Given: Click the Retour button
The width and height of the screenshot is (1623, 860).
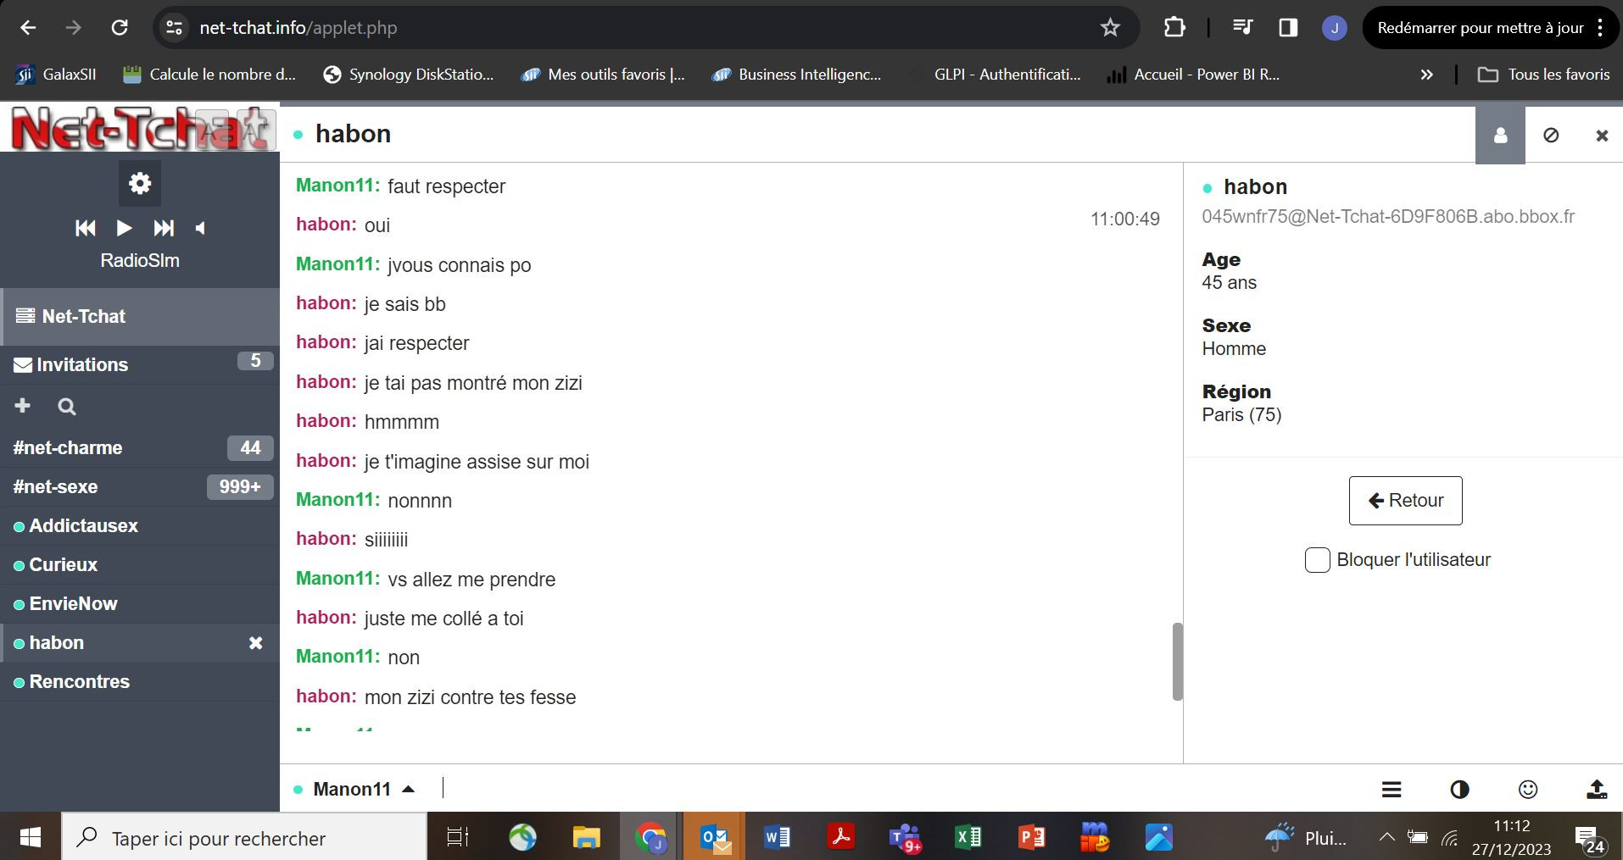Looking at the screenshot, I should click(1405, 501).
